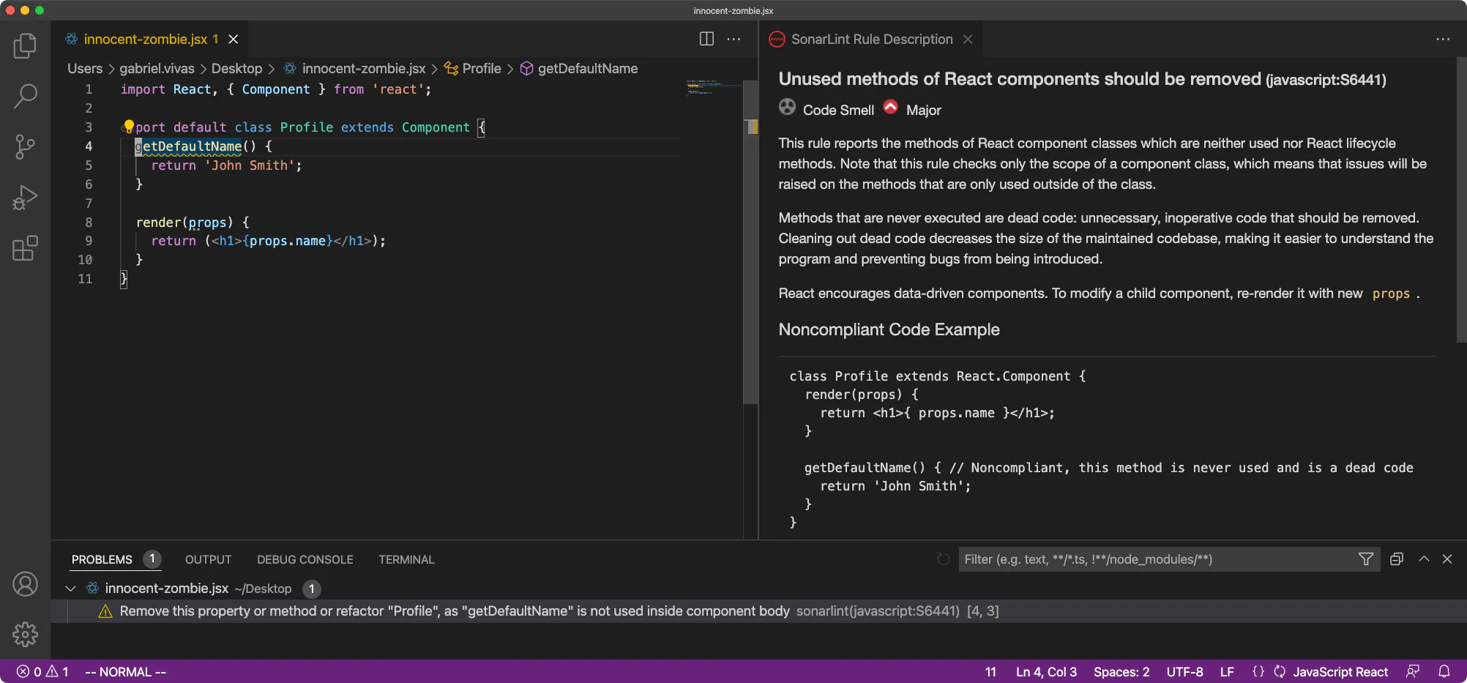
Task: Toggle the Problems filter funnel options
Action: pos(1365,559)
